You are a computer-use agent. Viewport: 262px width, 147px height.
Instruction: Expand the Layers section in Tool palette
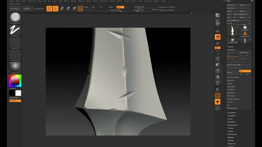[x=230, y=119]
